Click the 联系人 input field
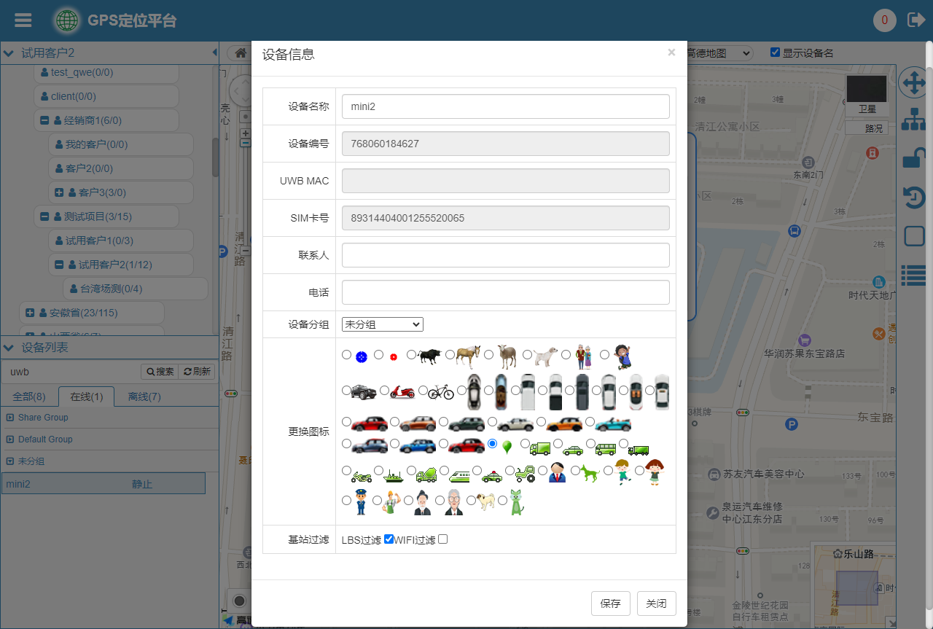 (505, 255)
